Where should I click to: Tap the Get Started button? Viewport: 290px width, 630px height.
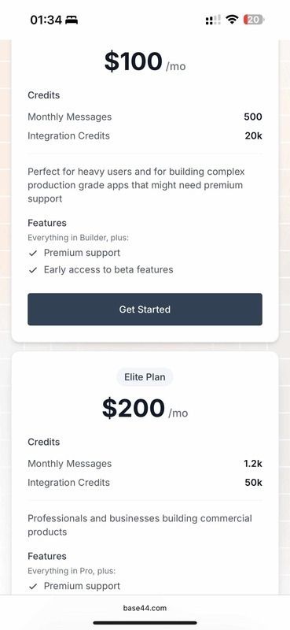pyautogui.click(x=145, y=309)
